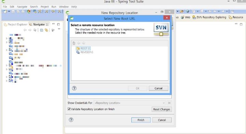
Task: Open the Window menu
Action: pyautogui.click(x=64, y=7)
